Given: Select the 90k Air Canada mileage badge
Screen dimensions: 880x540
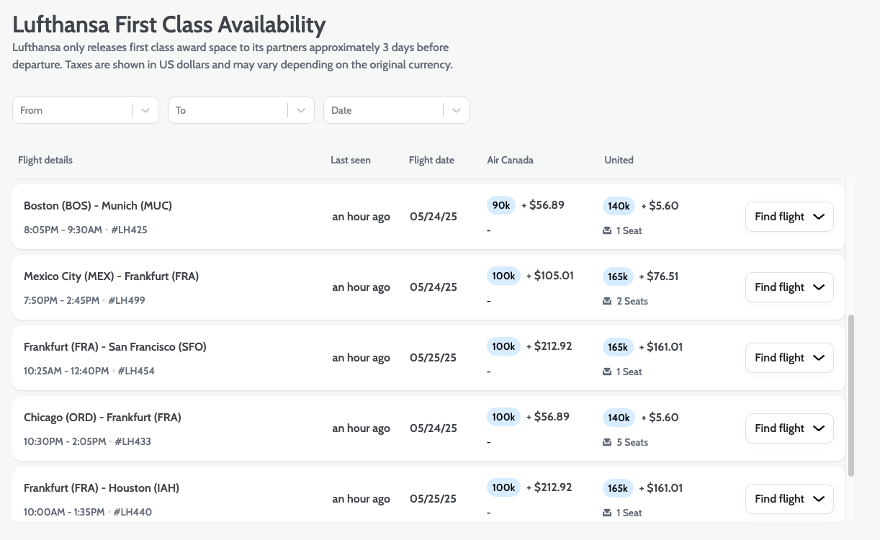Looking at the screenshot, I should (500, 205).
